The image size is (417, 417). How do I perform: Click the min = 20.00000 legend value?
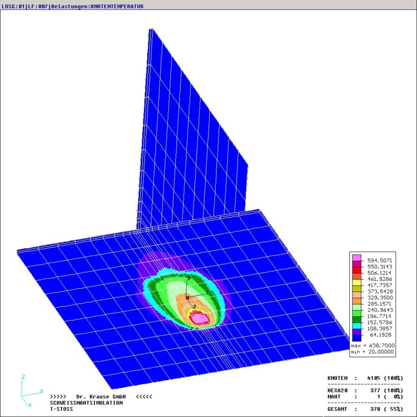pos(372,352)
